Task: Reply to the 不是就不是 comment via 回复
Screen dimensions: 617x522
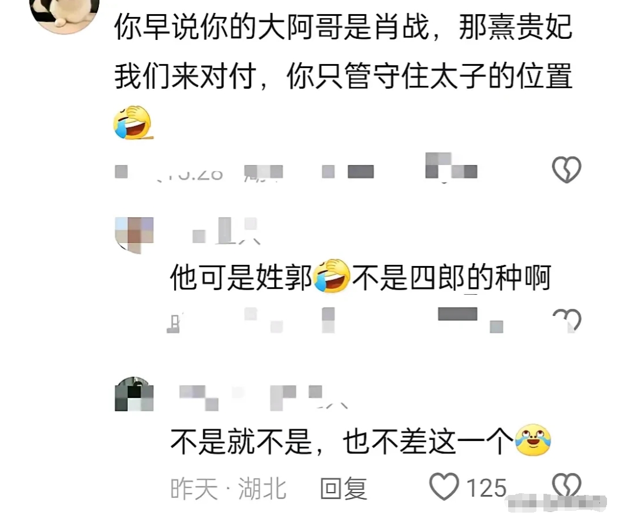Action: (x=343, y=489)
